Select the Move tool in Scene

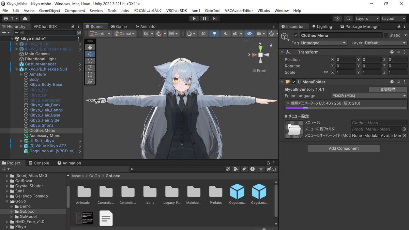pos(90,54)
